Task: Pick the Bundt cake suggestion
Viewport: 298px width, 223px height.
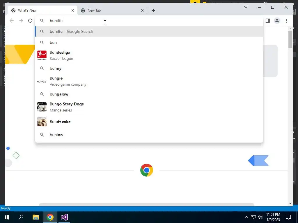Action: coord(149,122)
